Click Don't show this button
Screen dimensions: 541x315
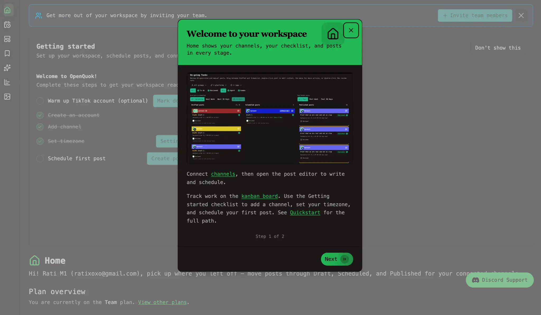498,48
